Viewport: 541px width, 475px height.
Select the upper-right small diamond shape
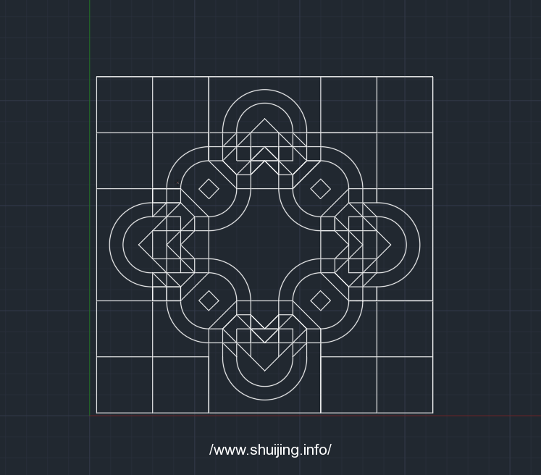coord(321,189)
